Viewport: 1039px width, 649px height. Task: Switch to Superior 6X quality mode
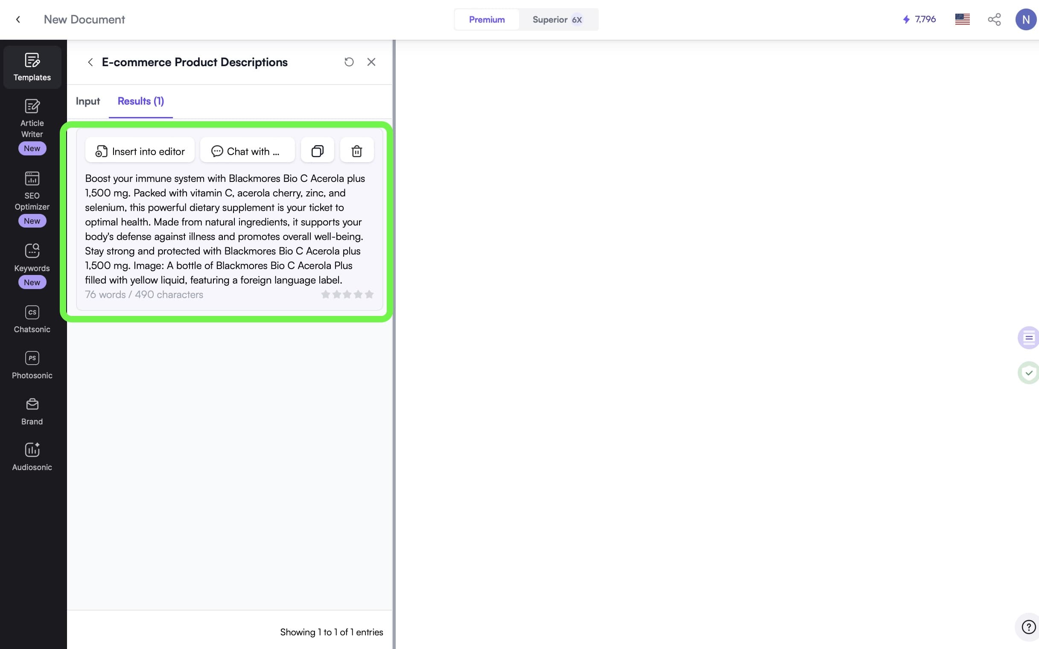click(557, 20)
